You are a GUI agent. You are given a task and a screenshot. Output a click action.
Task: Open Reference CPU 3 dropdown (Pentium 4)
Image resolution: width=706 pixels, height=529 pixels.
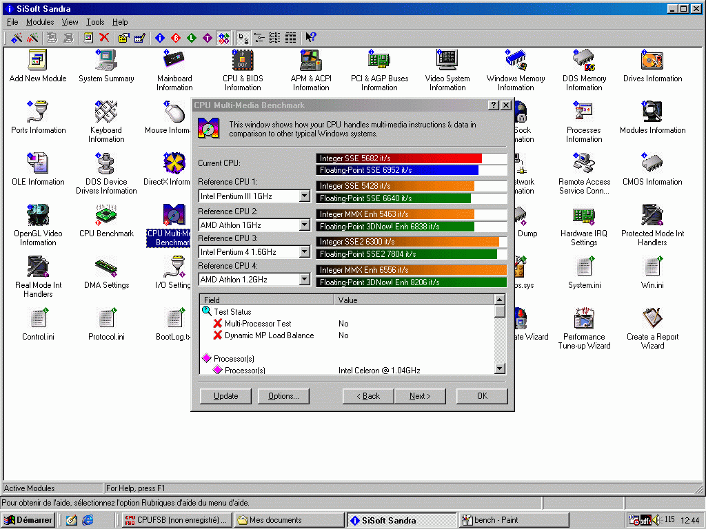(x=305, y=252)
